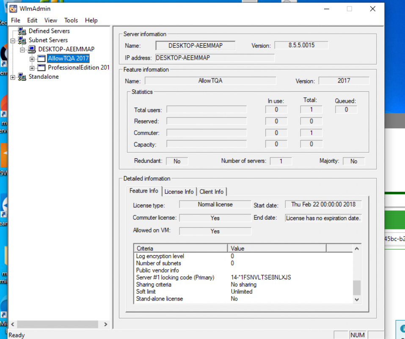Click the Ready status bar text
Screen dimensions: 405x339
click(x=17, y=335)
